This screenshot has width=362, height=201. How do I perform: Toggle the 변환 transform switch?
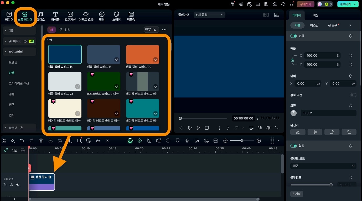click(x=293, y=36)
